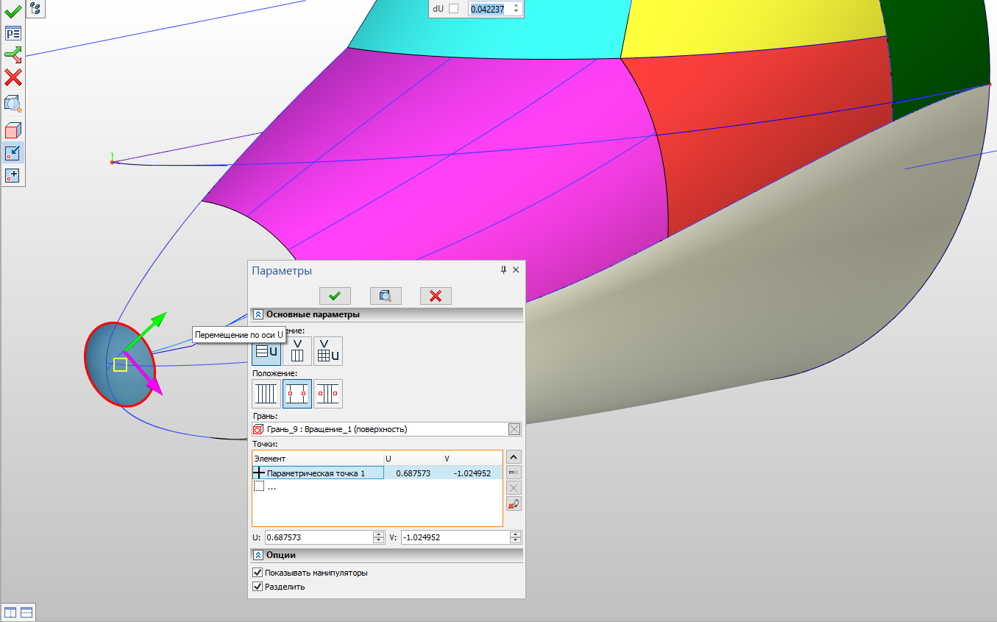Select first Положение option with vertical lines
The height and width of the screenshot is (622, 997).
click(x=266, y=394)
